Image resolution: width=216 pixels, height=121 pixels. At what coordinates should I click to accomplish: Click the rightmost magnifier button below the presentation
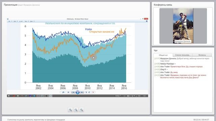[82, 110]
